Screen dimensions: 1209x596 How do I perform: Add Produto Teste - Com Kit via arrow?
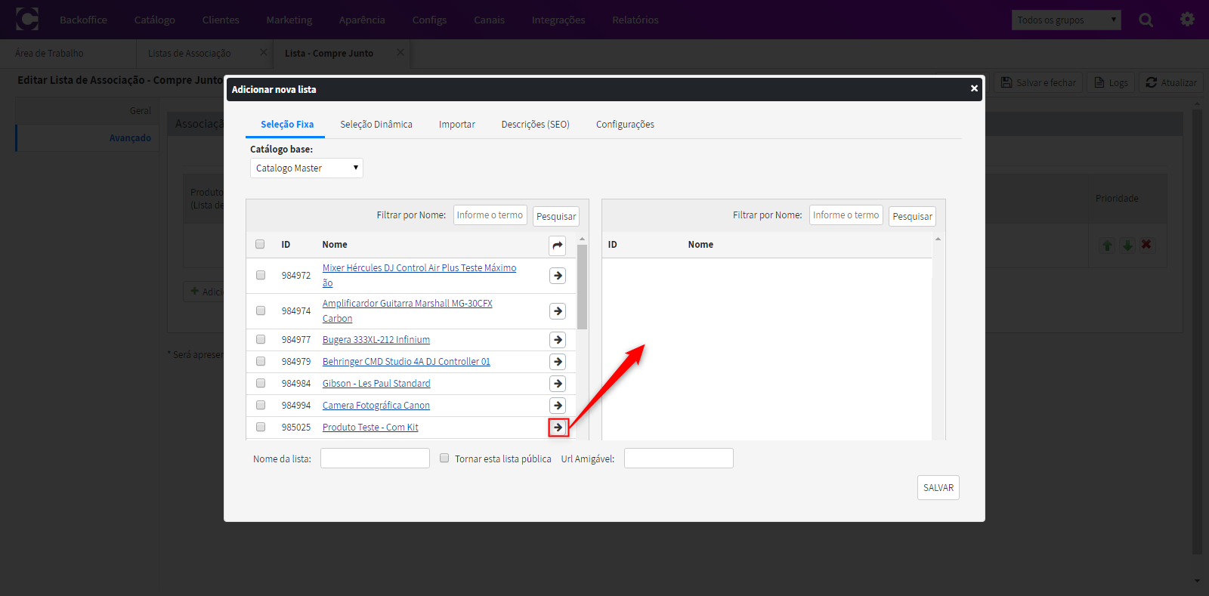point(558,428)
